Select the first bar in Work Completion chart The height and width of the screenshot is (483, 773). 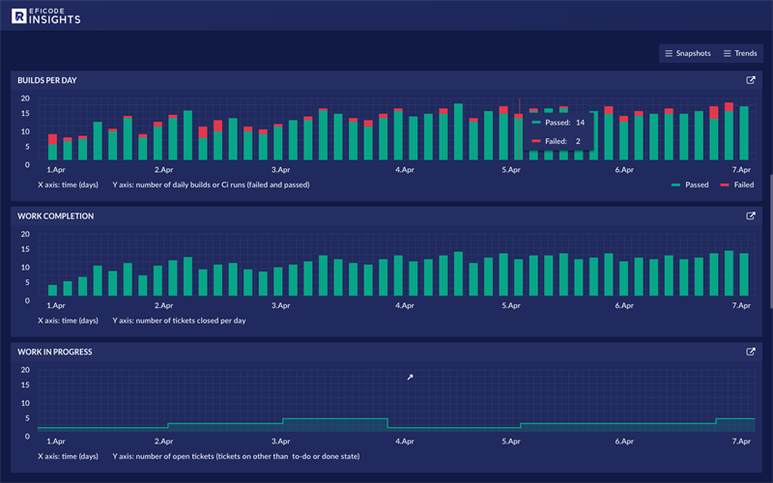tap(52, 290)
